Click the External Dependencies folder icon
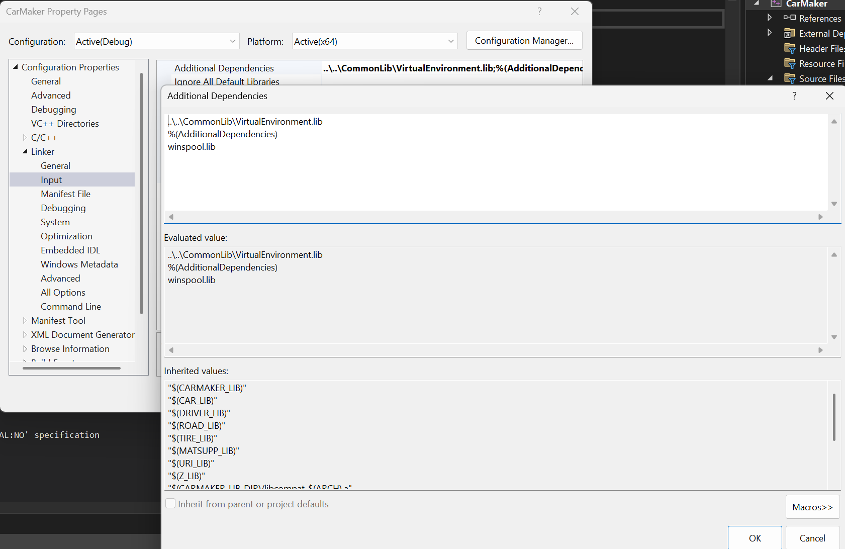Screen dimensions: 845x549 (x=789, y=33)
